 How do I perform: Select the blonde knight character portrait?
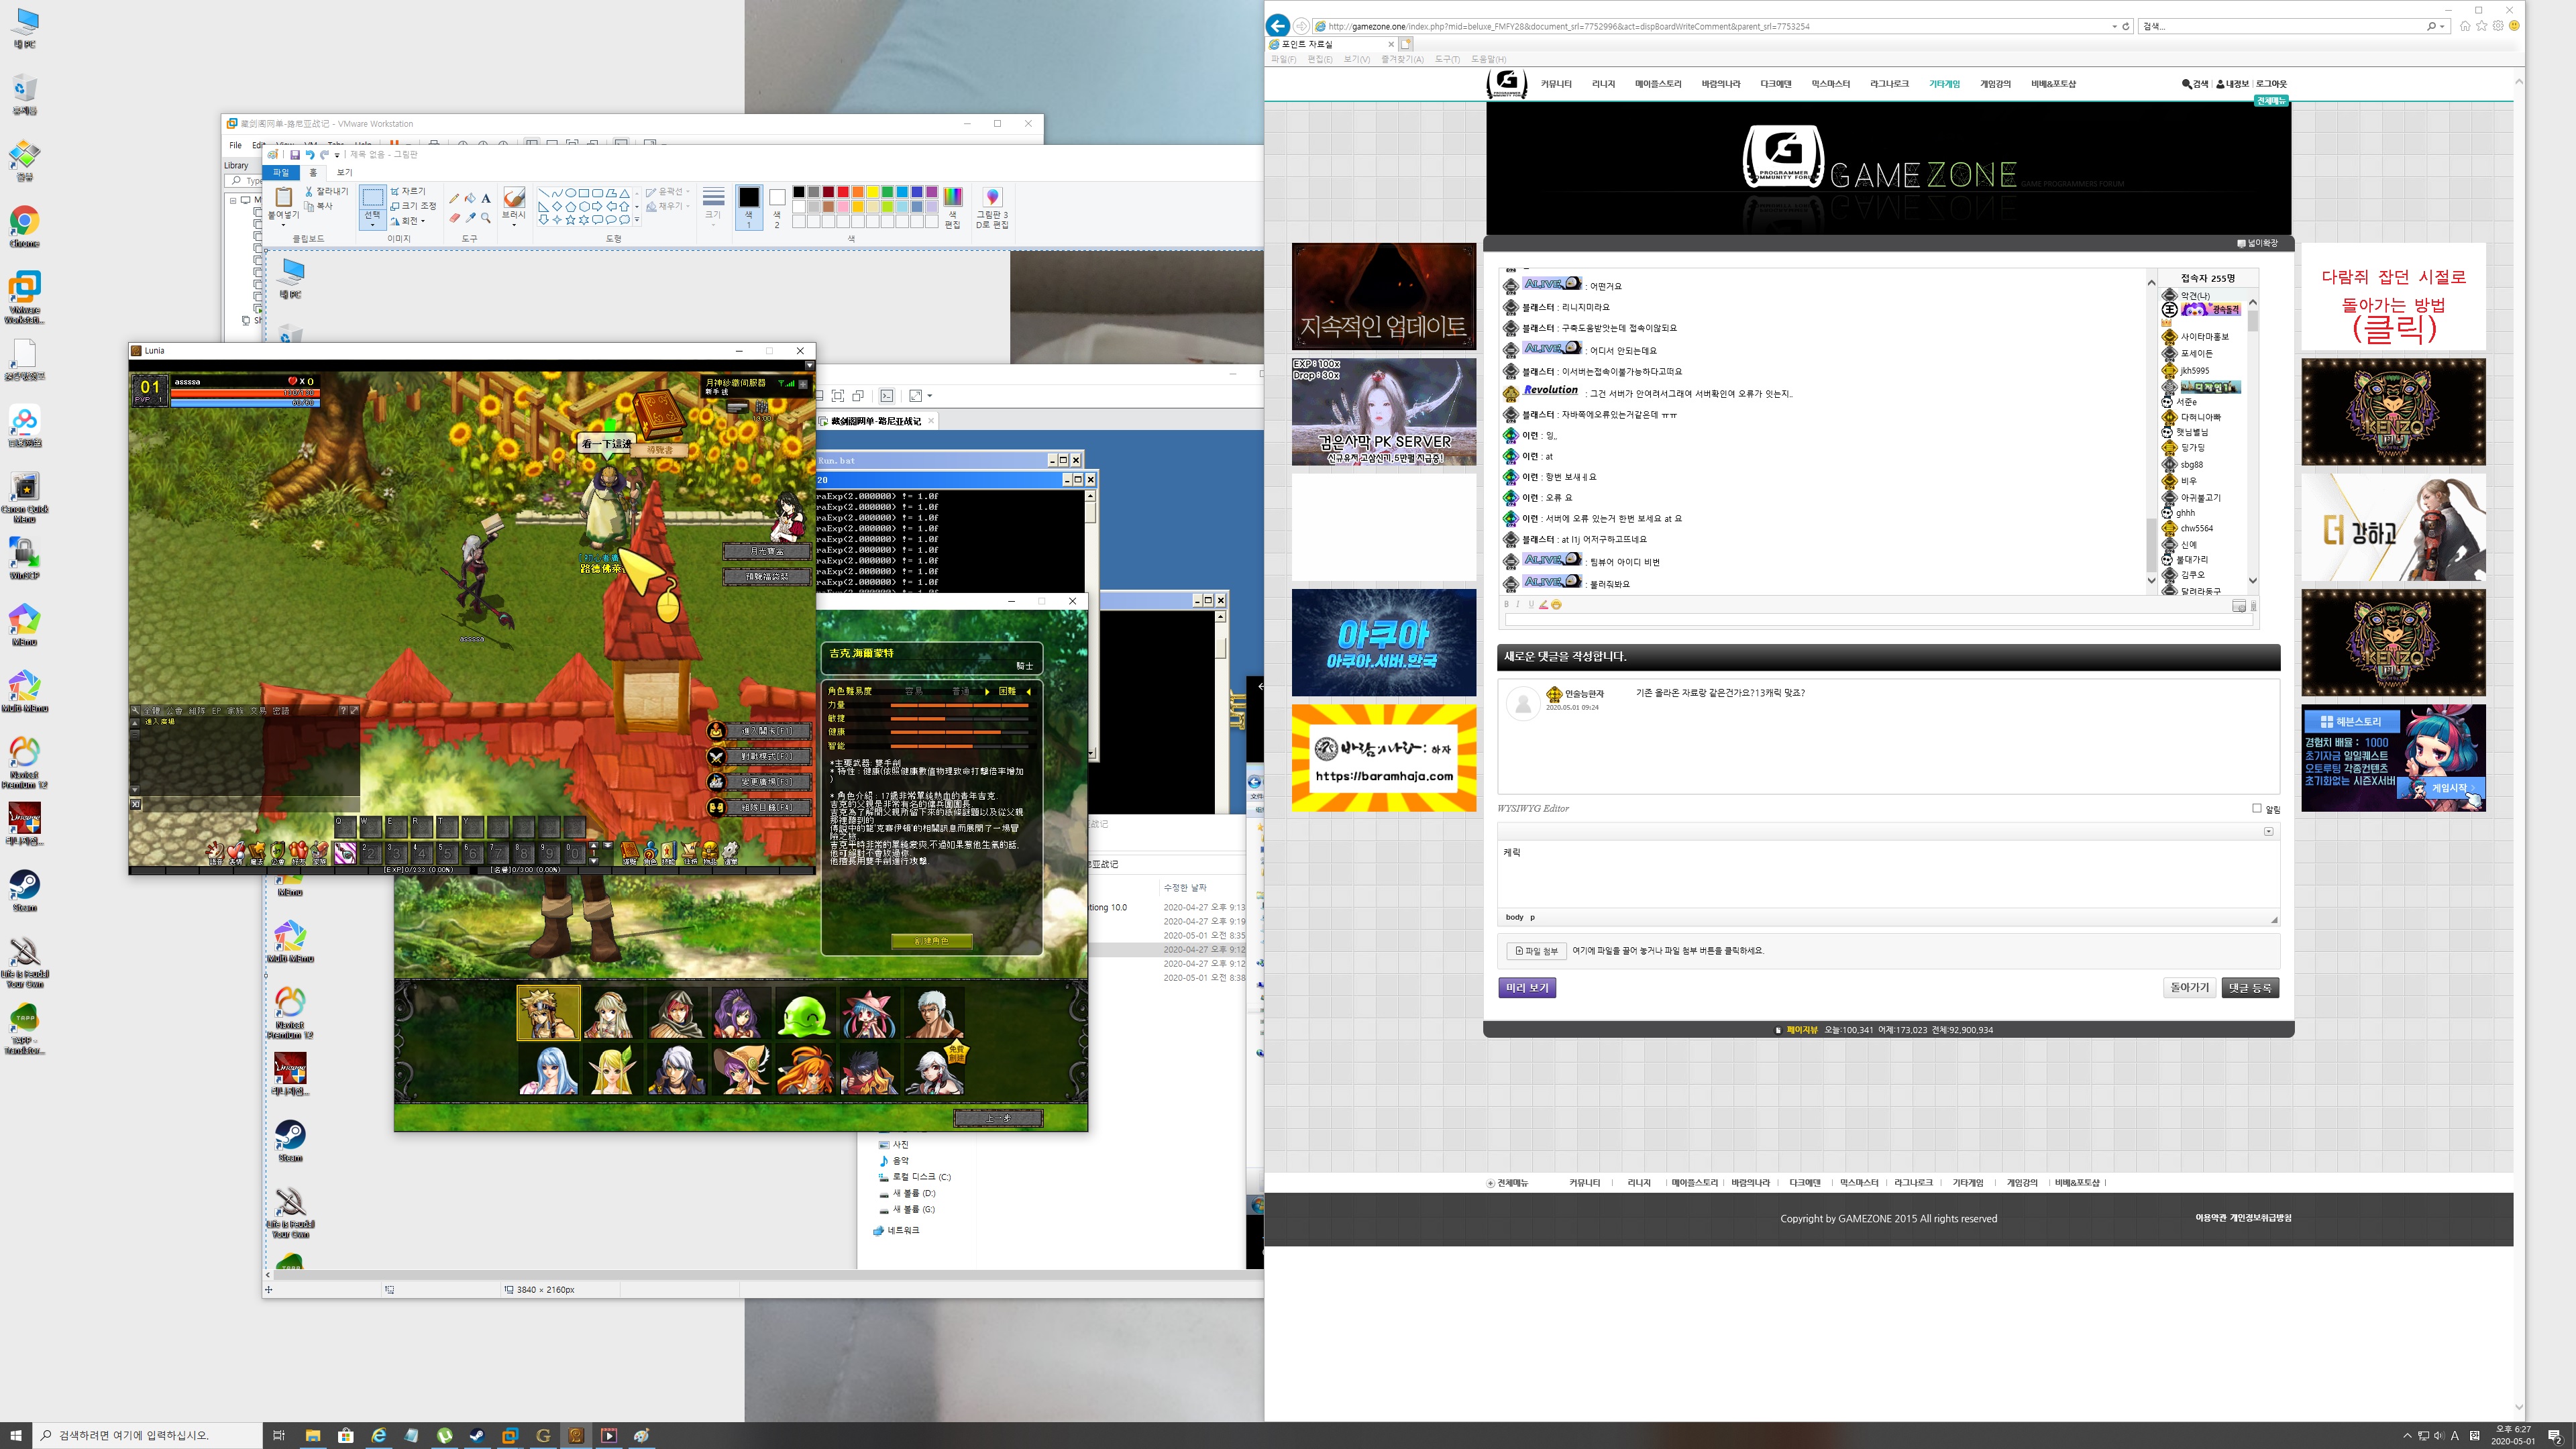coord(548,1012)
